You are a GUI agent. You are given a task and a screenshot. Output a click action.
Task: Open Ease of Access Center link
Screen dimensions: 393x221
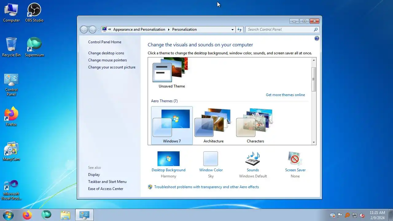click(x=106, y=189)
